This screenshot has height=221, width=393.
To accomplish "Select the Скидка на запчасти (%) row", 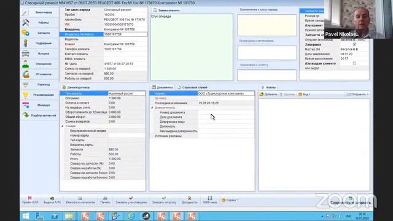I will coord(103,163).
